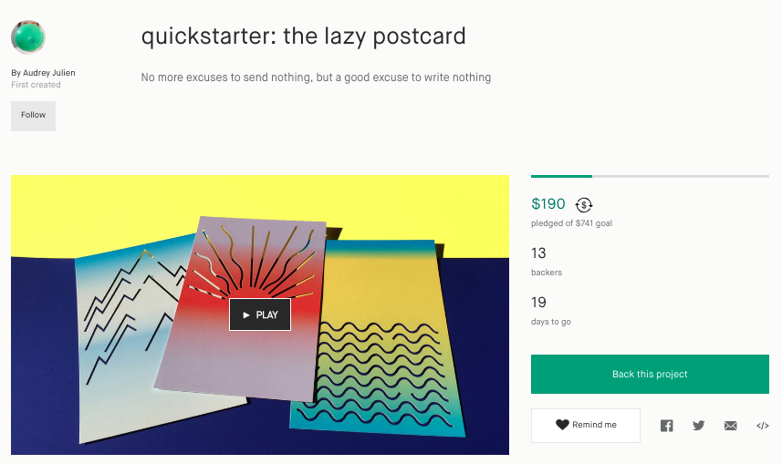Viewport: 782px width, 464px height.
Task: Follow creator Audrey Julien
Action: [34, 116]
